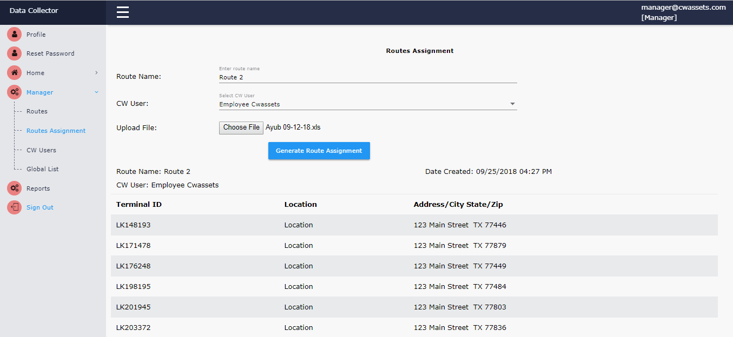Image resolution: width=733 pixels, height=337 pixels.
Task: Collapse the Manager menu chevron
Action: click(96, 92)
